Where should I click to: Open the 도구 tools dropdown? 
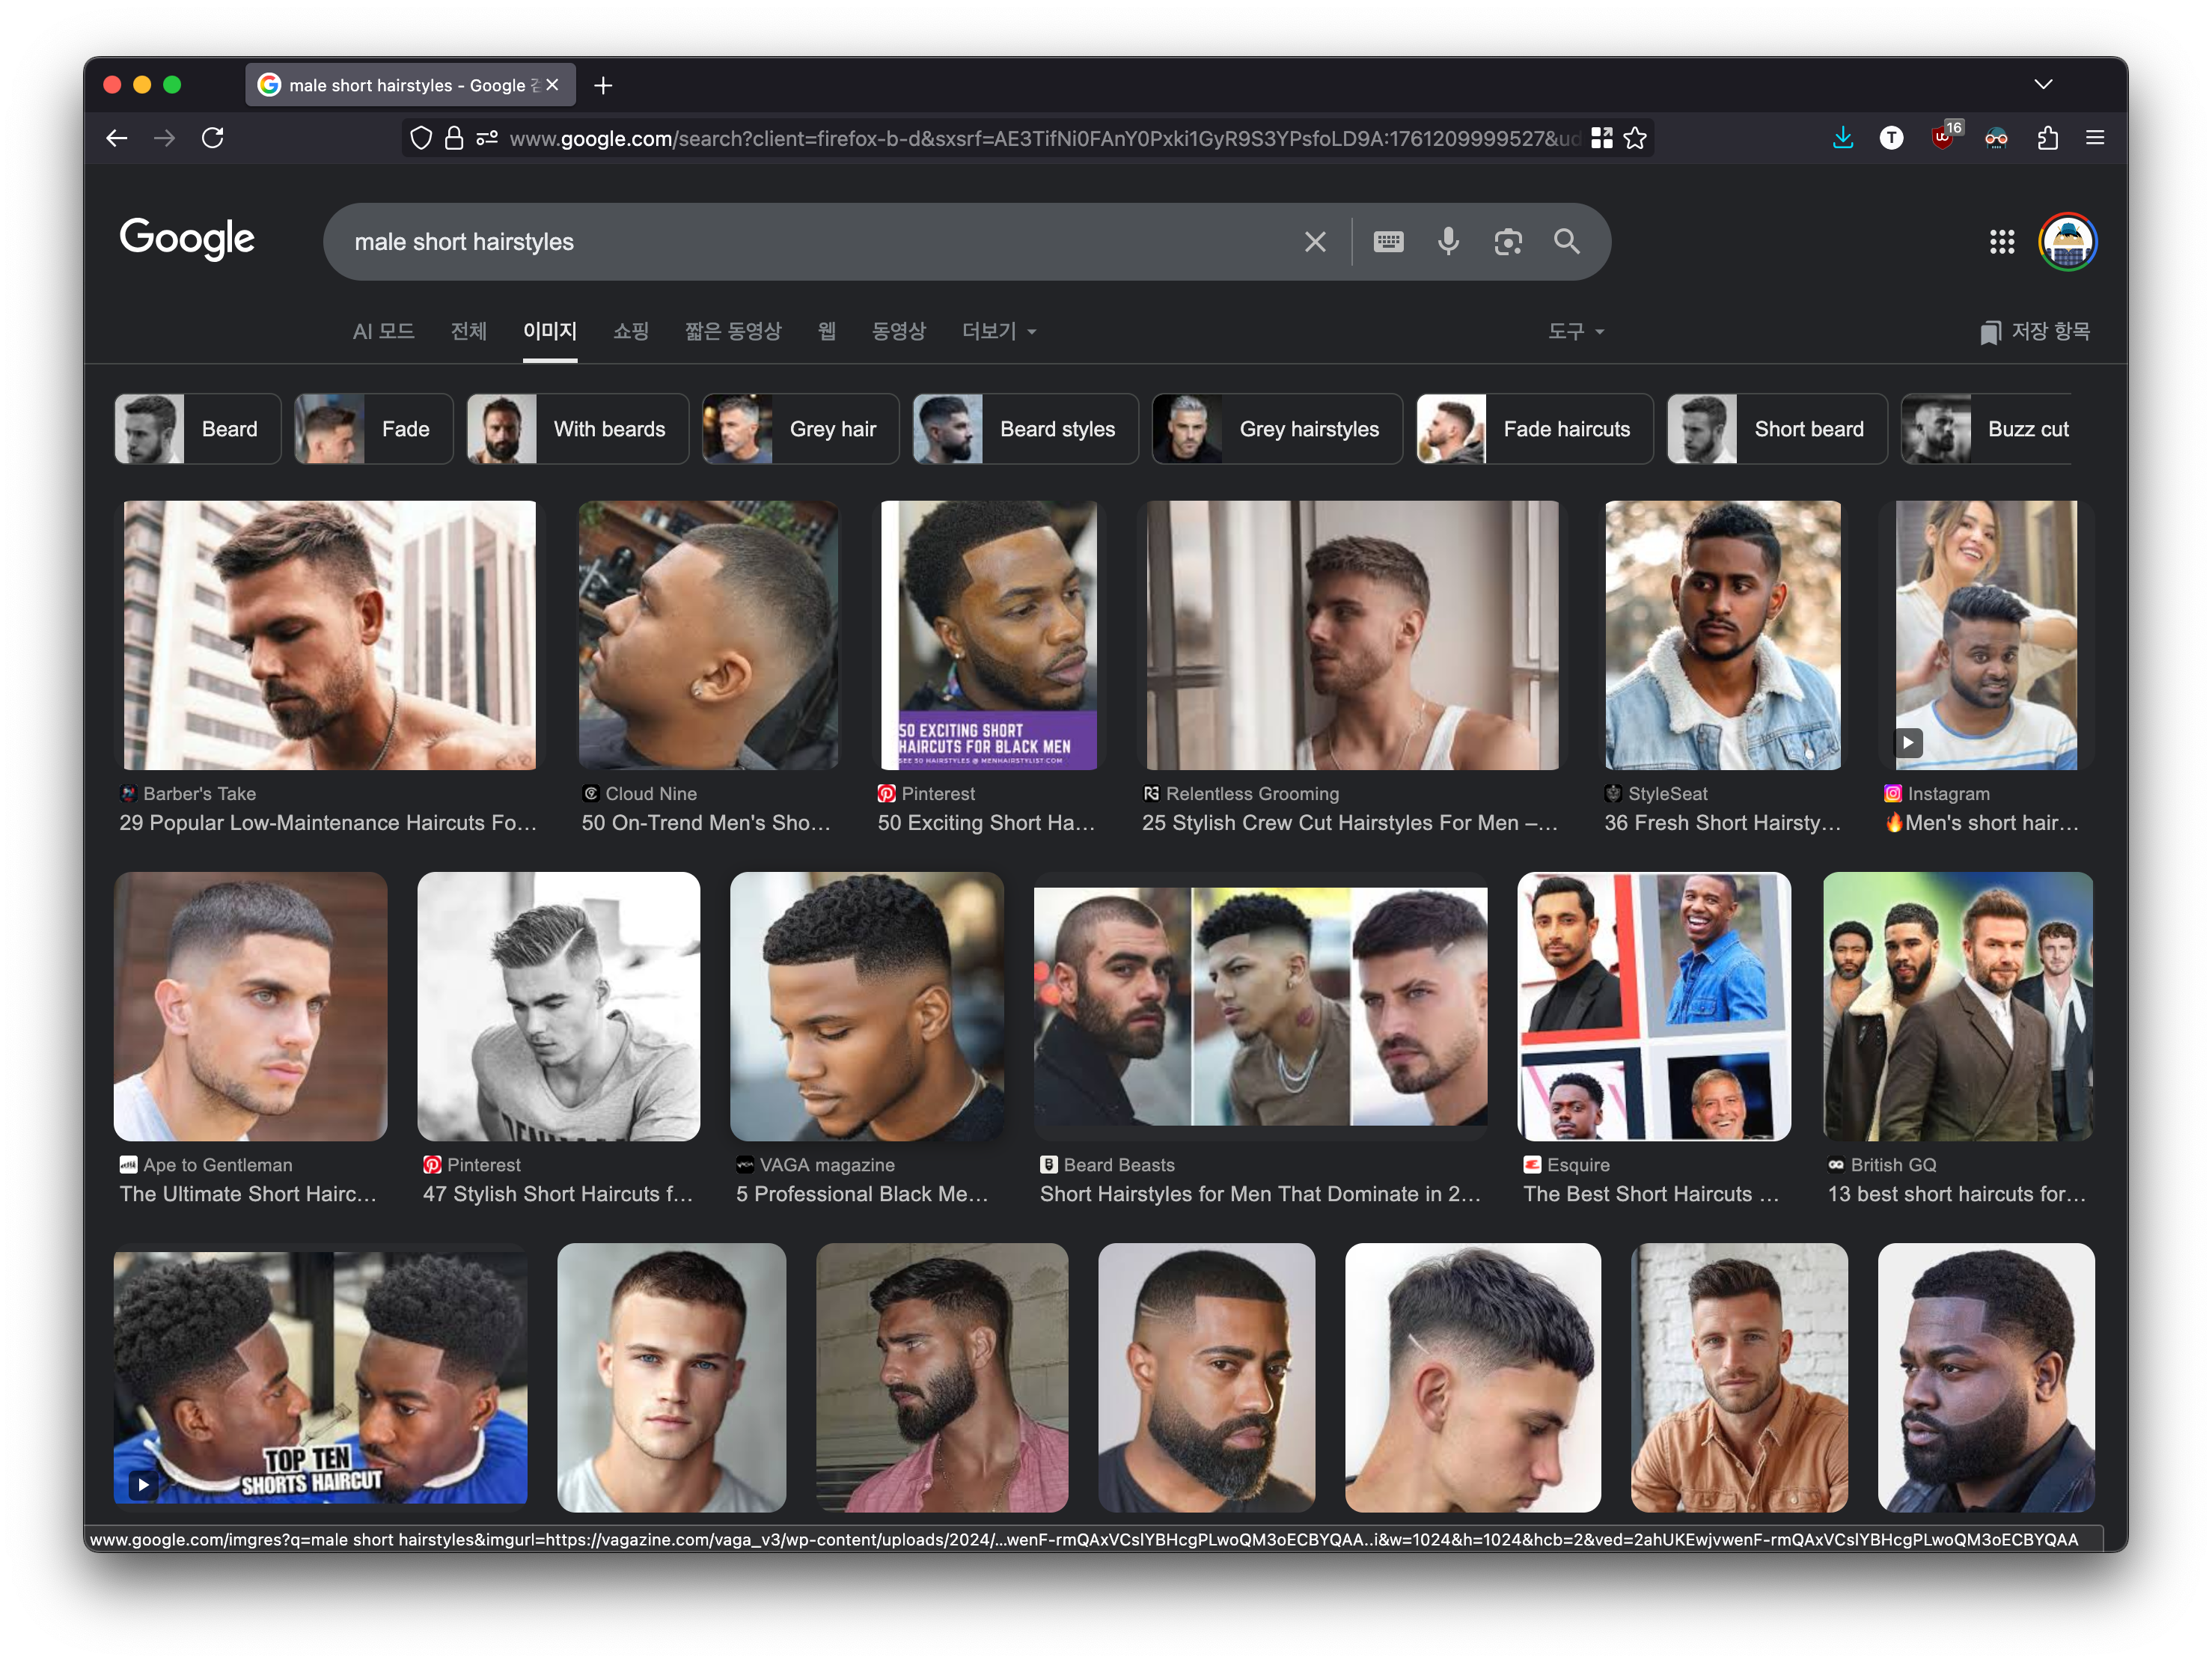point(1576,331)
